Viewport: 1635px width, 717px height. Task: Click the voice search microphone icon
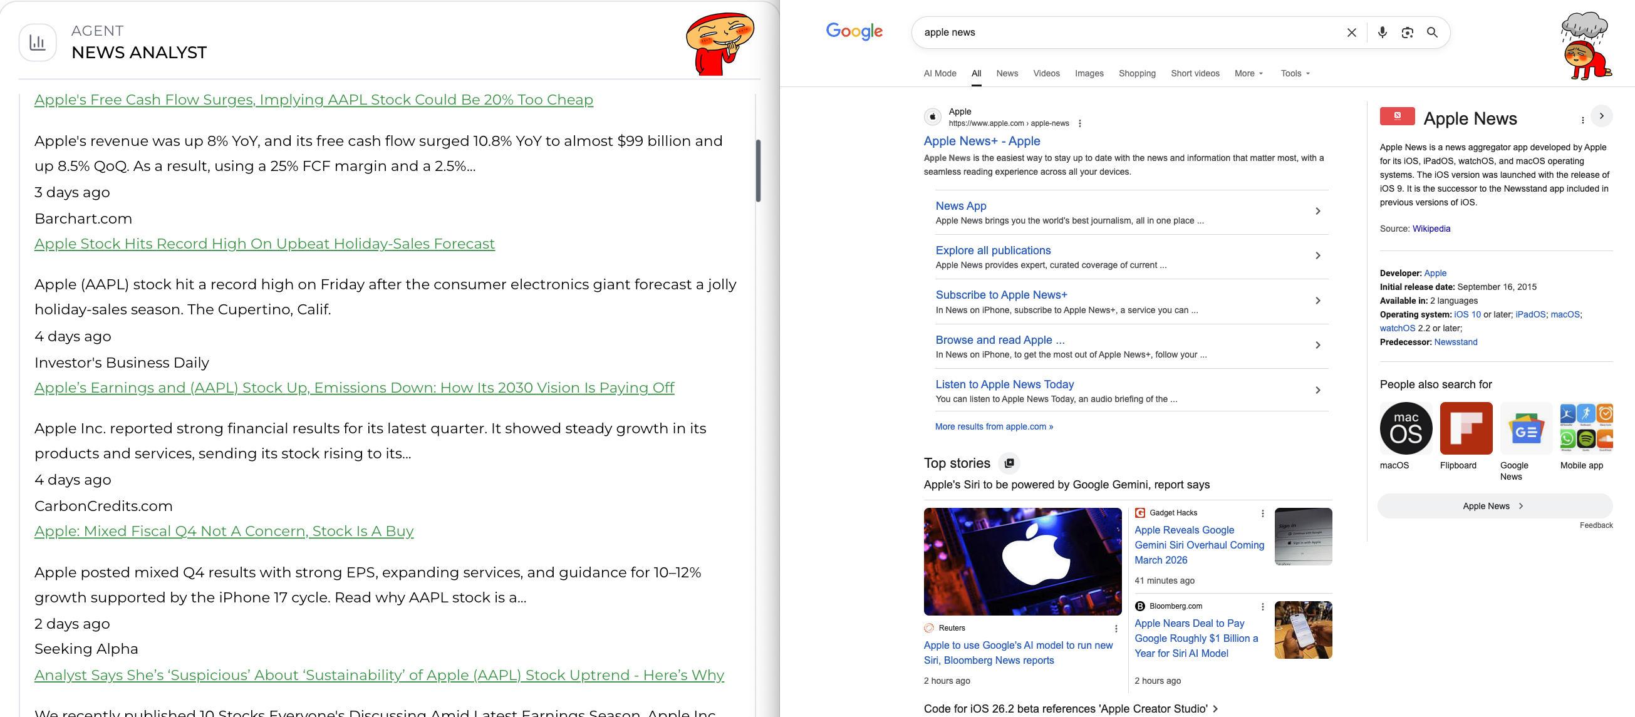tap(1382, 33)
